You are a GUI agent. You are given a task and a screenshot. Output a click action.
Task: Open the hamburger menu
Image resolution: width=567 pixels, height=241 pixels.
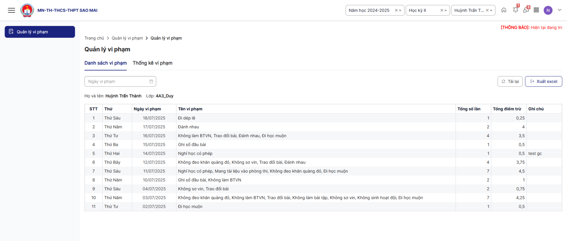pos(11,10)
